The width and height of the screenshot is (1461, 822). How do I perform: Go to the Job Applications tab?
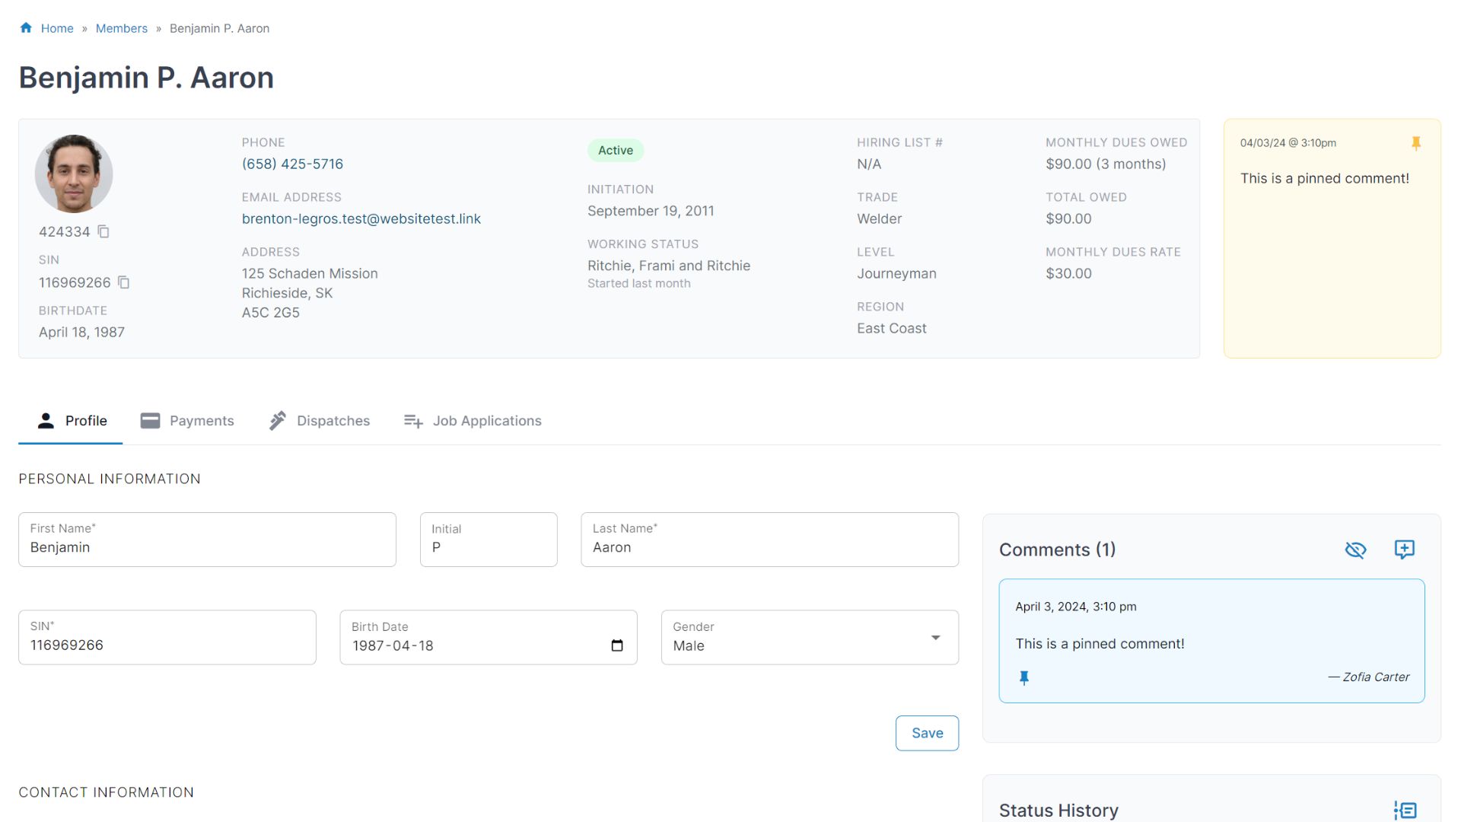pyautogui.click(x=473, y=421)
